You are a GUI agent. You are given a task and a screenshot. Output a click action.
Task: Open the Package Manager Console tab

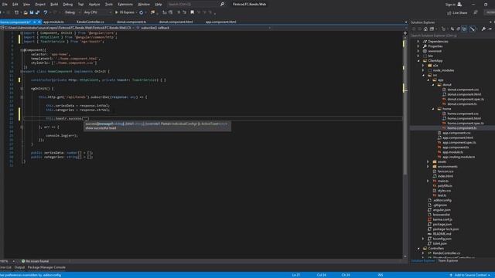pyautogui.click(x=46, y=267)
